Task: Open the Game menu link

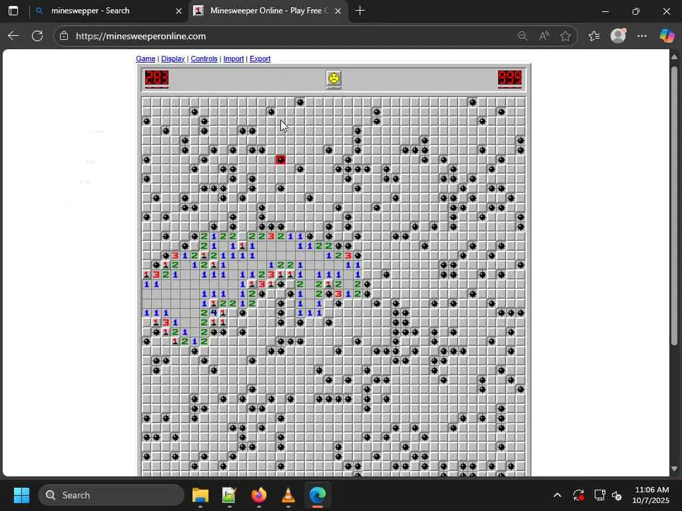Action: coord(145,59)
